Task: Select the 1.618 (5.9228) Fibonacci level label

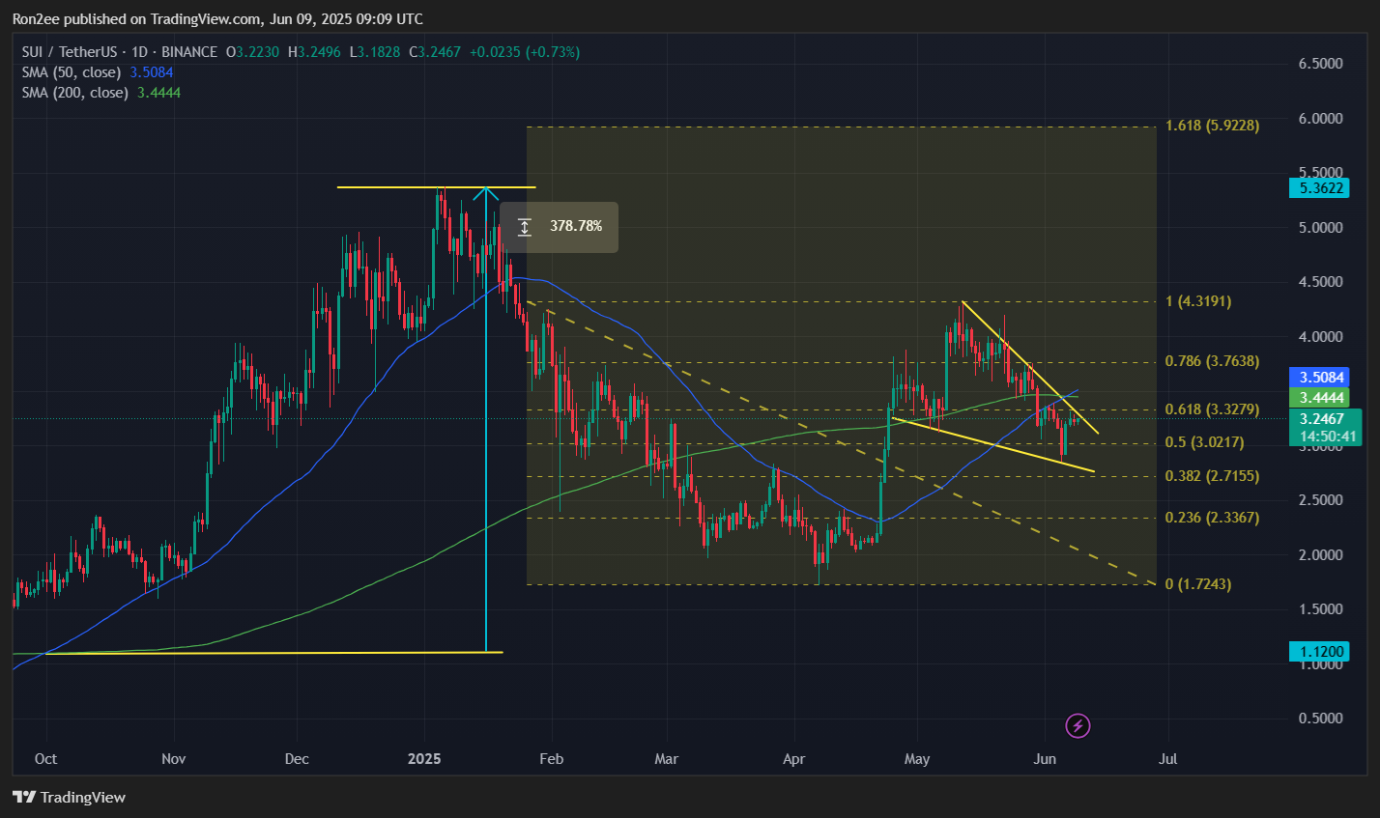Action: click(1212, 126)
